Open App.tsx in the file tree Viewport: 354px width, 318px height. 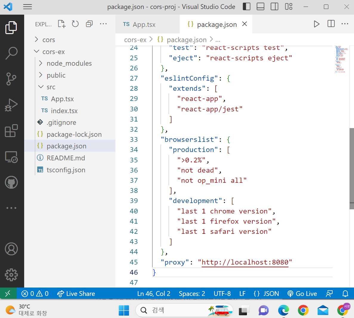click(x=70, y=99)
